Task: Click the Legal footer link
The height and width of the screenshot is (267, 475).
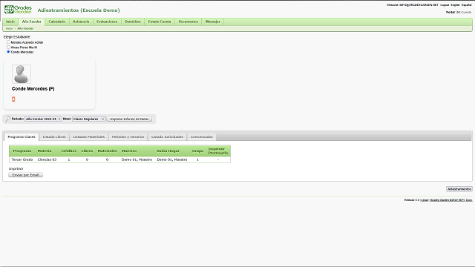Action: [x=425, y=200]
